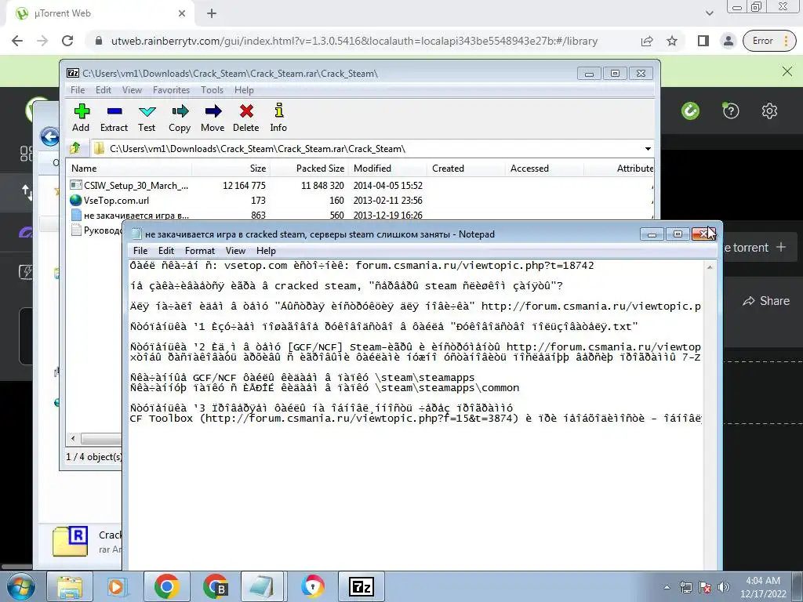
Task: Sort 7-Zip list by Name column
Action: (x=129, y=169)
